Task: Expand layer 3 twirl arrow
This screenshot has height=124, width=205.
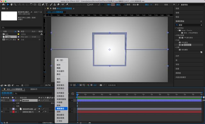Action: (x=11, y=112)
